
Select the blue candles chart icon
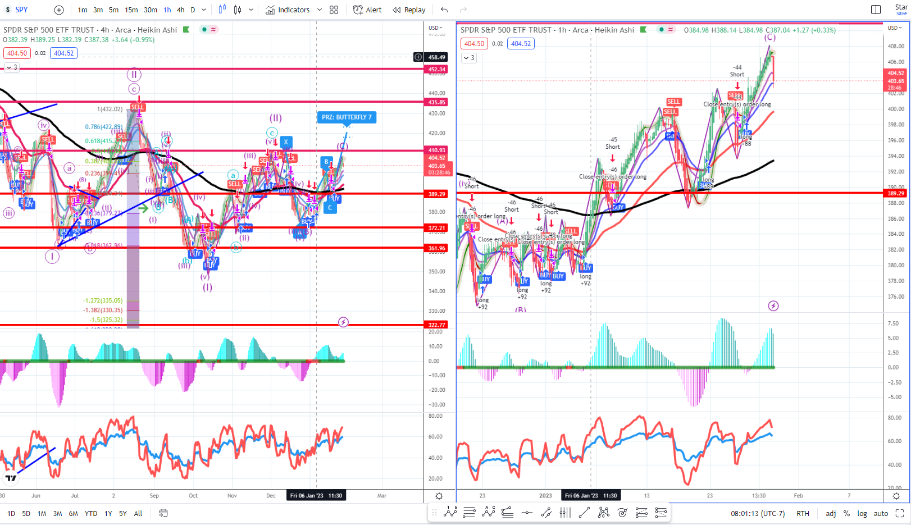[x=222, y=10]
